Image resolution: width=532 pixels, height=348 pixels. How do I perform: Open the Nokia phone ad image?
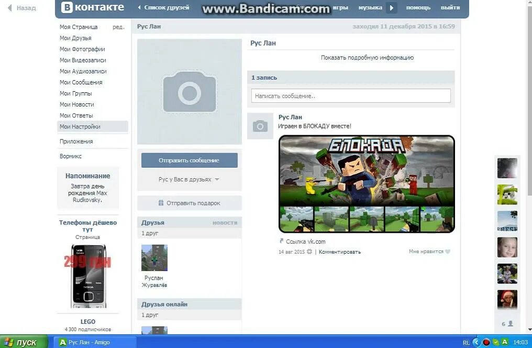tap(88, 276)
